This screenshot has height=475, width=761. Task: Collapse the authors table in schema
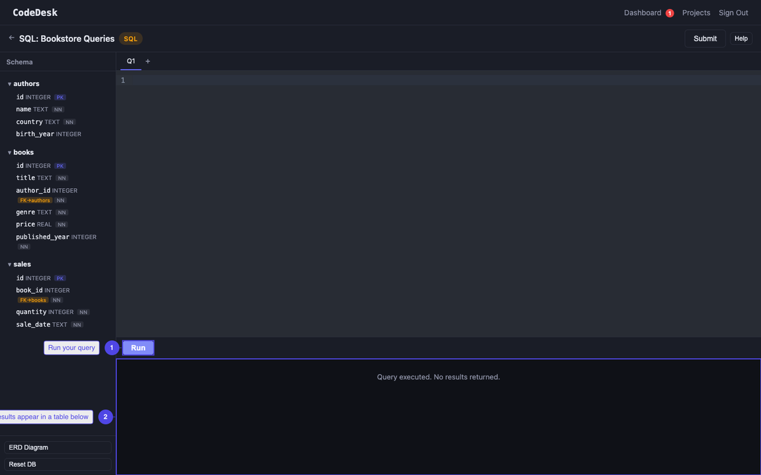pyautogui.click(x=8, y=83)
